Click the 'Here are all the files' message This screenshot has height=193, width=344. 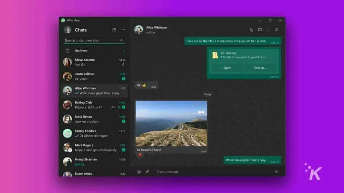coord(233,41)
